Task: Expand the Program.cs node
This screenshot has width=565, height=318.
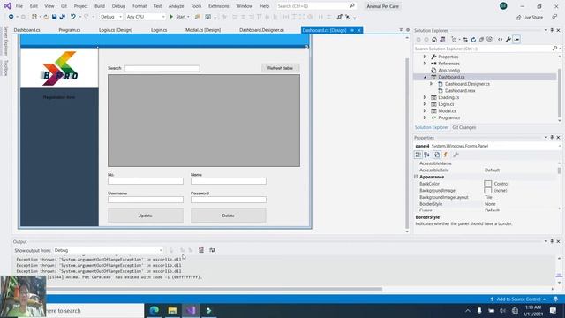Action: (x=425, y=117)
